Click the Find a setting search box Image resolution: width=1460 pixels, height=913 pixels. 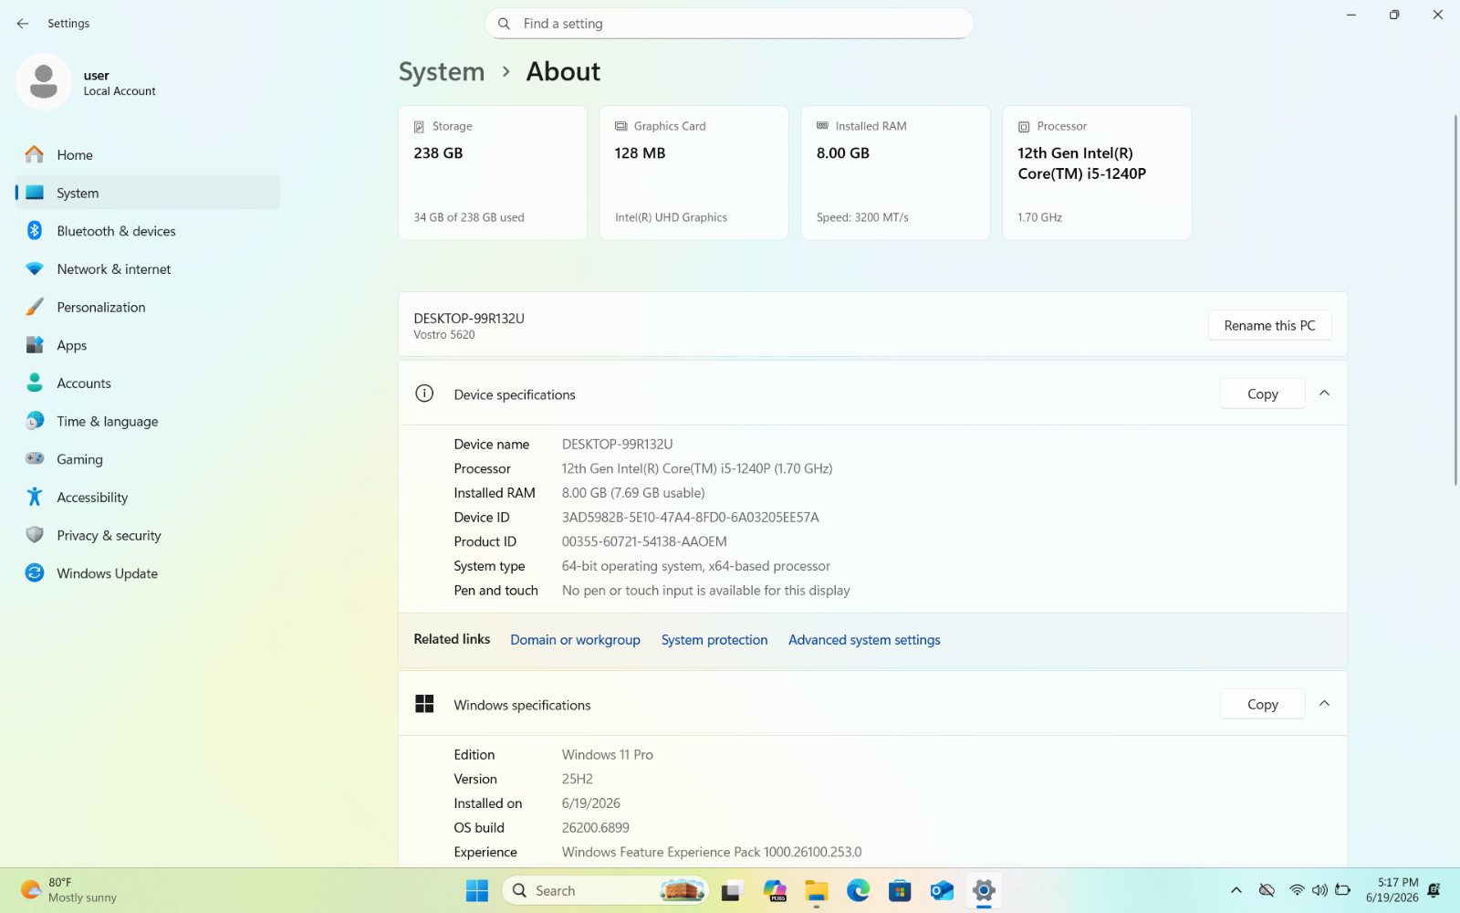coord(730,24)
